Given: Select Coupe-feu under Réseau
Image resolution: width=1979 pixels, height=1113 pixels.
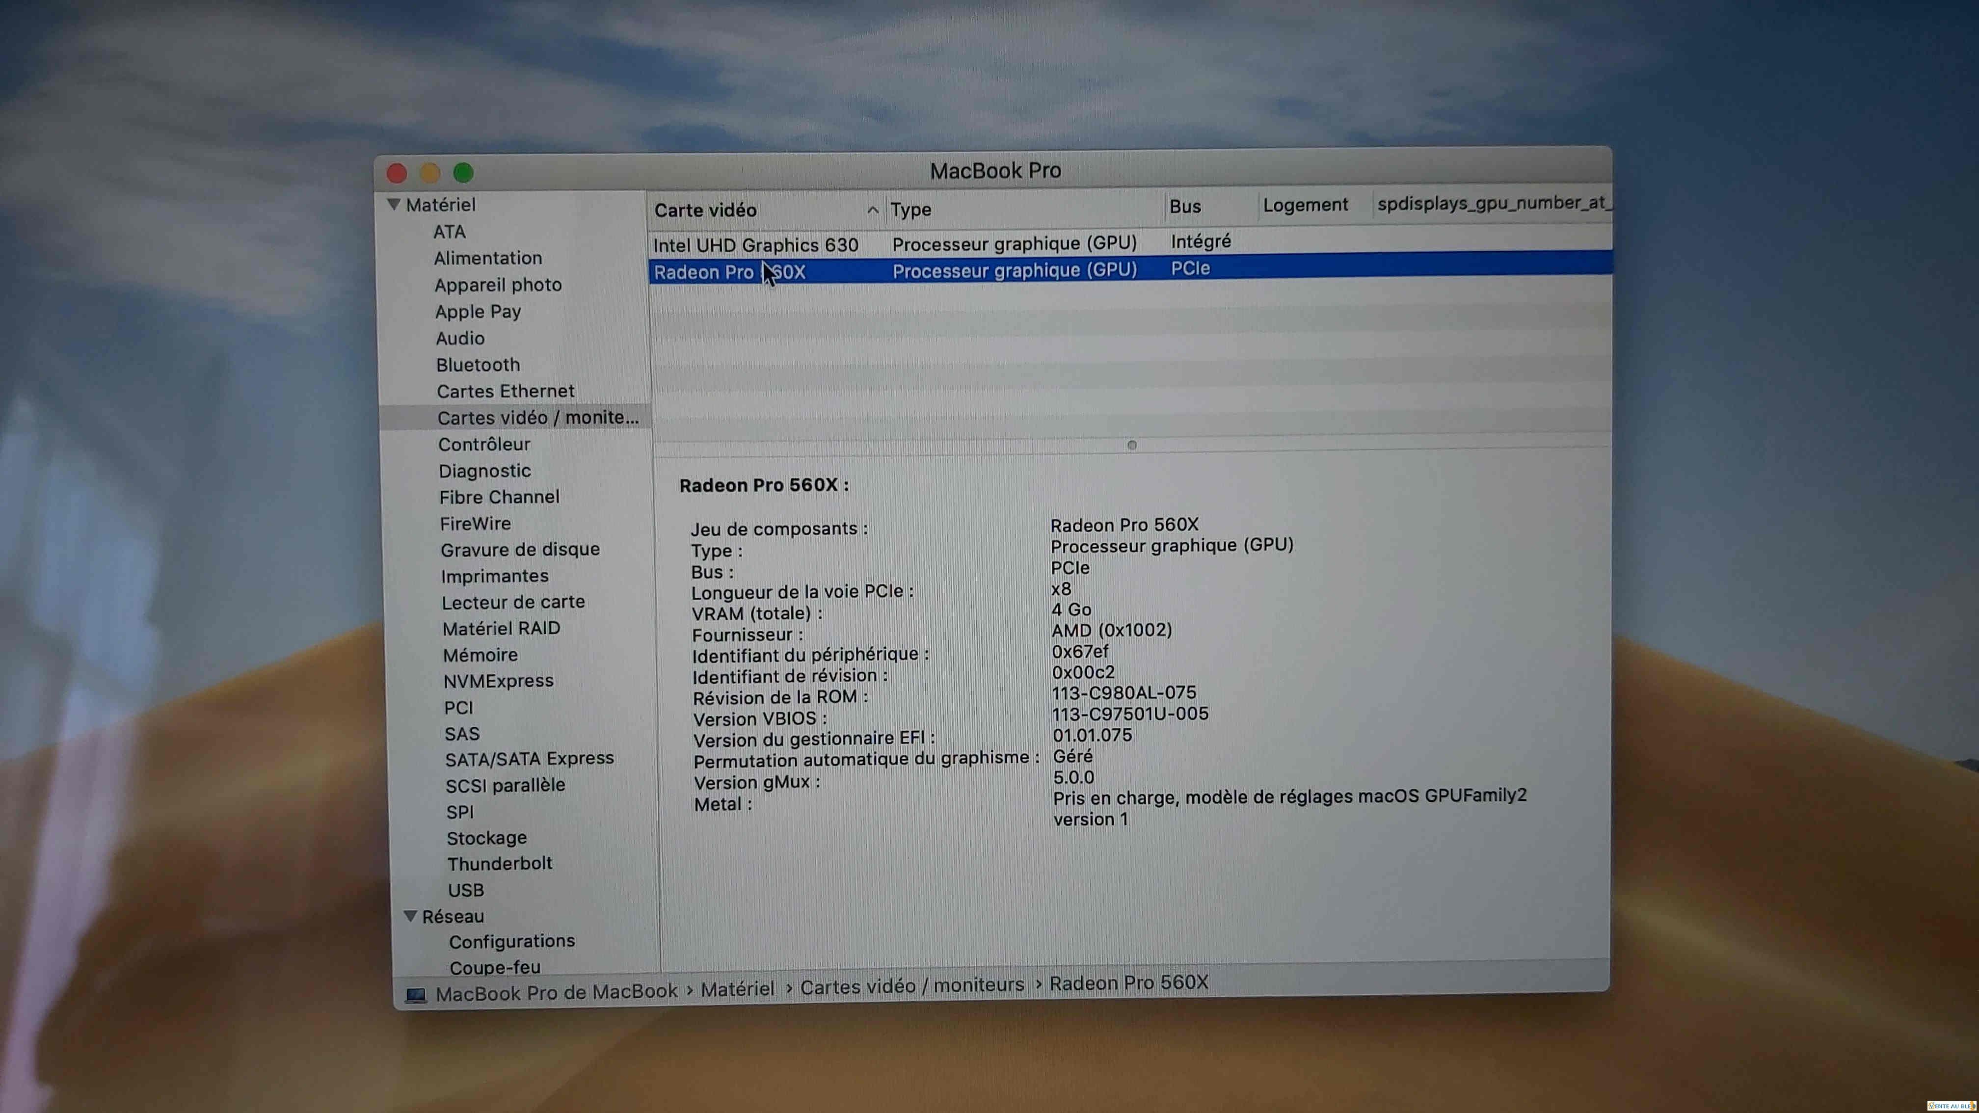Looking at the screenshot, I should (496, 967).
